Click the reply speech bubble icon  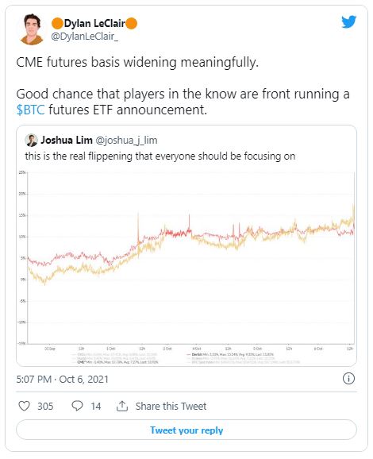click(x=77, y=406)
